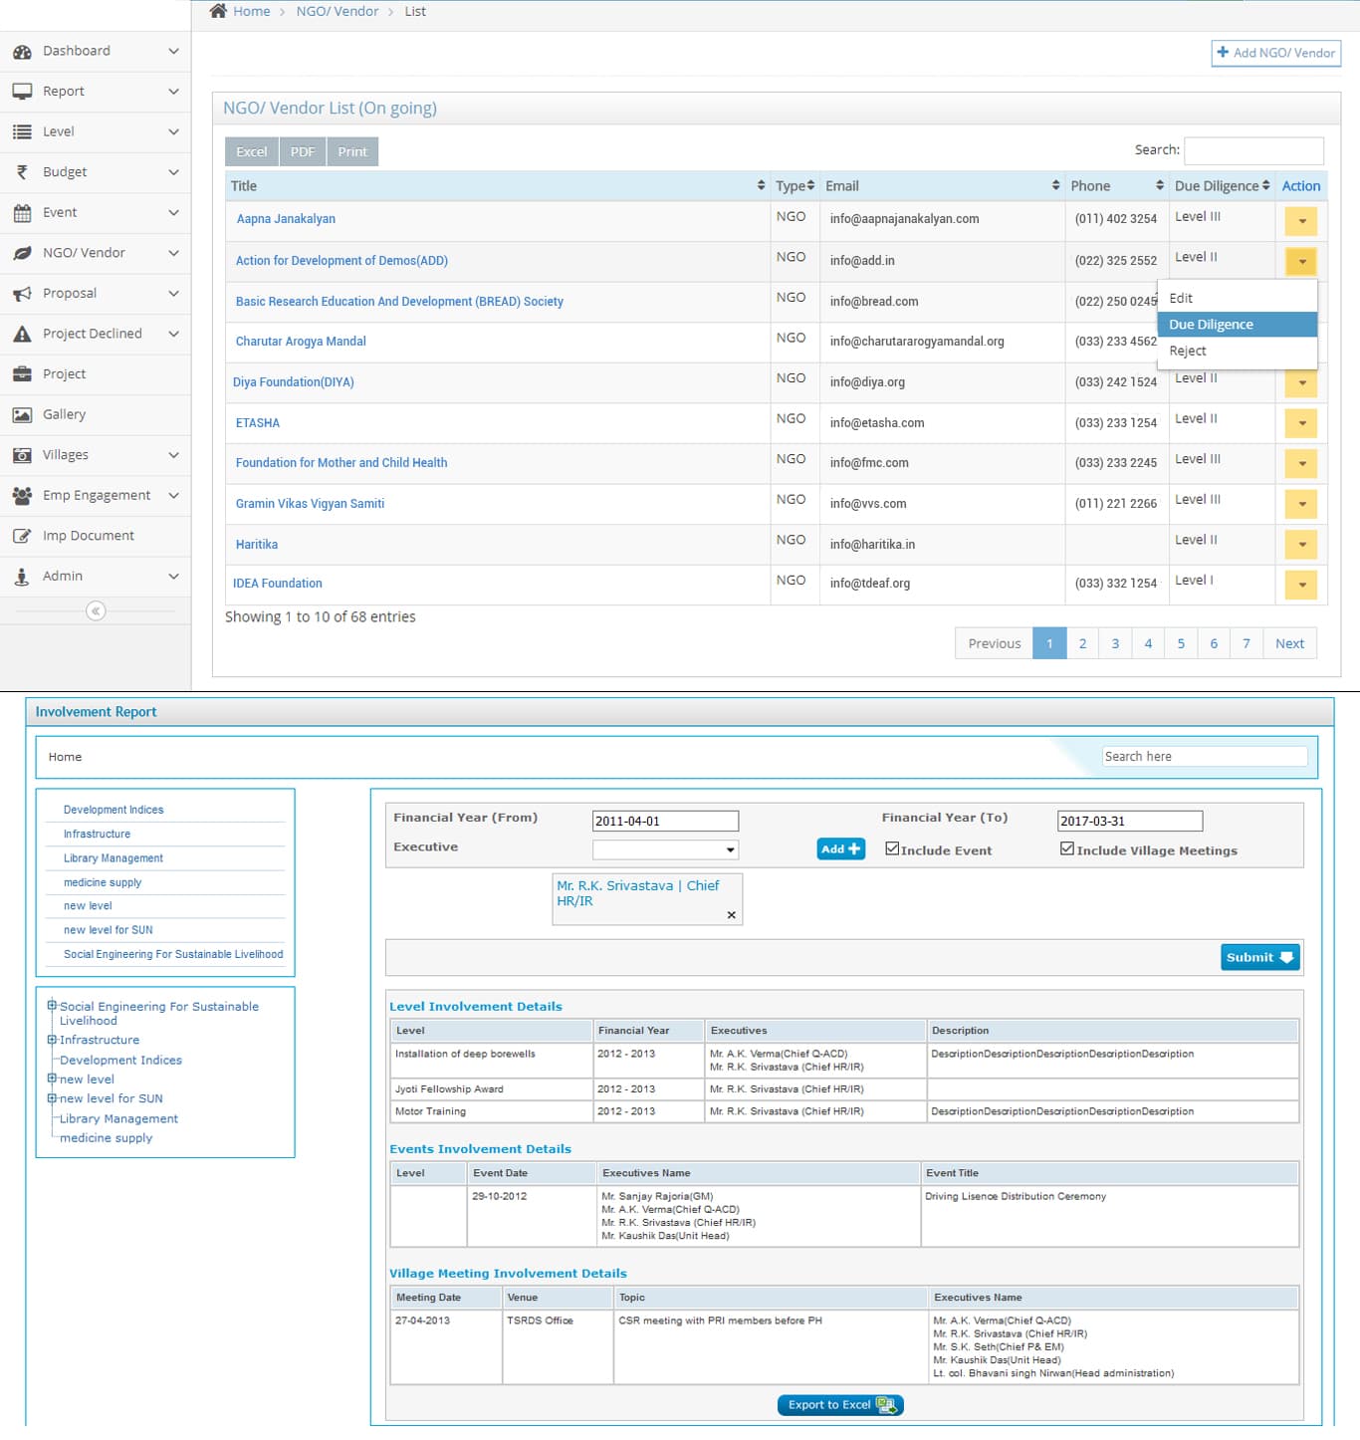Toggle the Include Event checkbox

pyautogui.click(x=892, y=849)
